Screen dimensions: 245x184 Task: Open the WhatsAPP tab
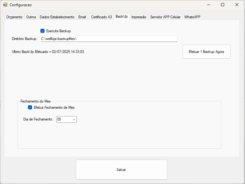(x=192, y=17)
